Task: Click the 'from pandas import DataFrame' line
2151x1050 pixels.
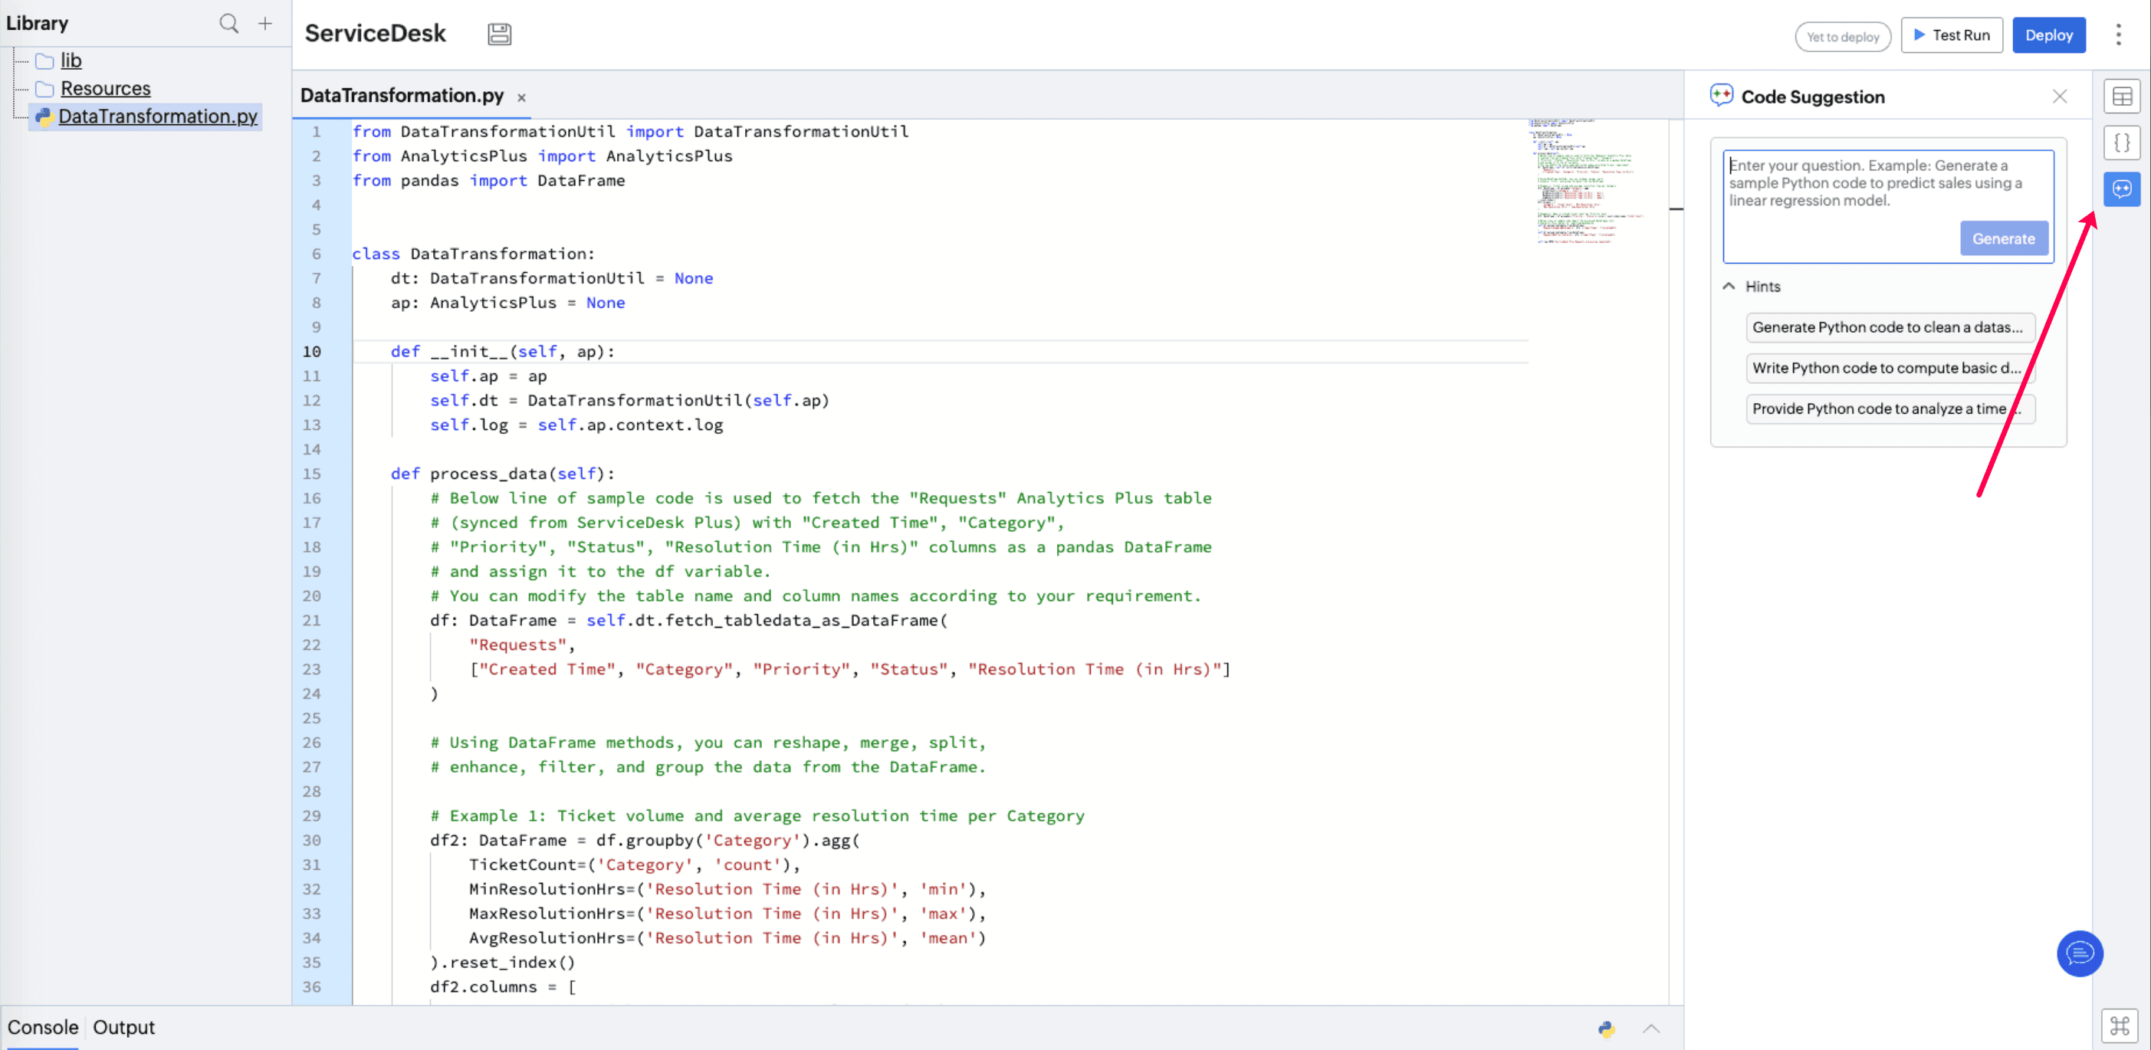Action: 488,180
